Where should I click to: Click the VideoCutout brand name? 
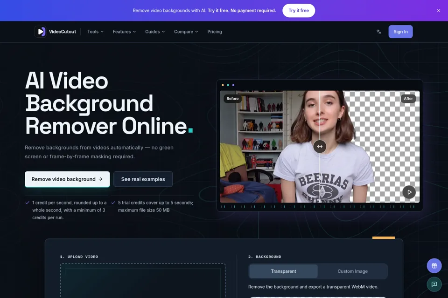(x=62, y=32)
